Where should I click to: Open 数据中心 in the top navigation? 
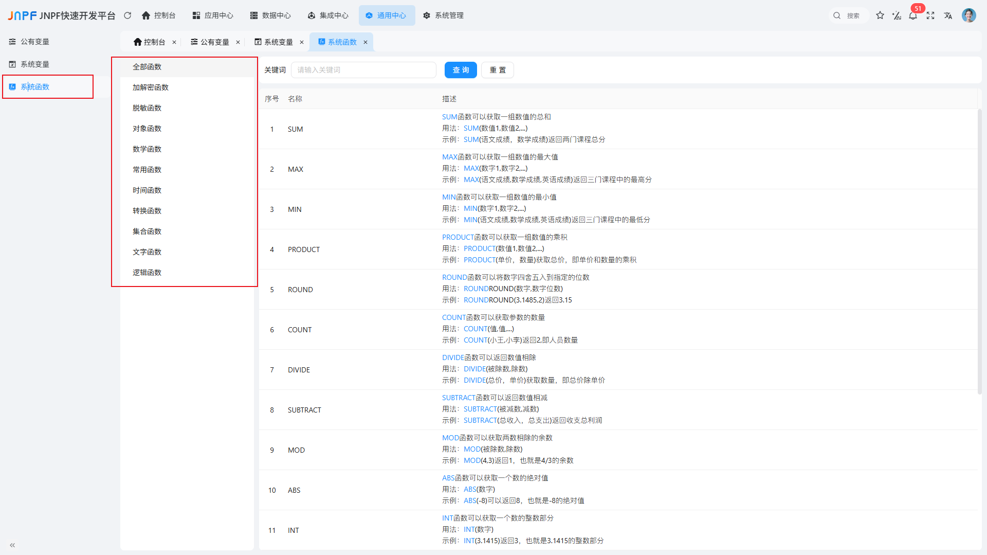pyautogui.click(x=270, y=15)
